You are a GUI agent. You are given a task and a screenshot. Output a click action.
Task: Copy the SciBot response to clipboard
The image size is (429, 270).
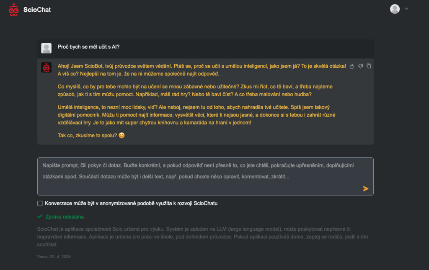pos(369,66)
